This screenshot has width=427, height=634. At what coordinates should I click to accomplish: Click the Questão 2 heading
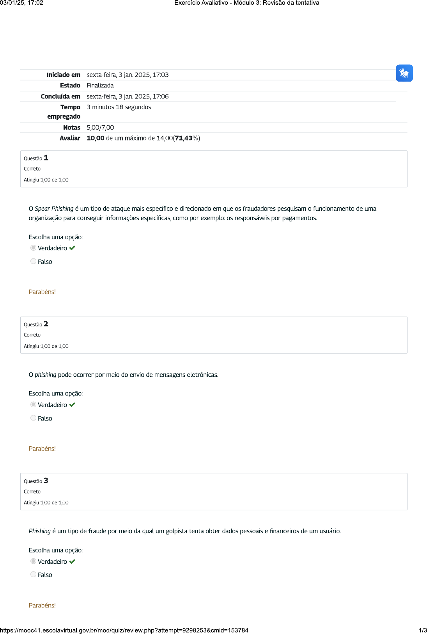(x=36, y=324)
